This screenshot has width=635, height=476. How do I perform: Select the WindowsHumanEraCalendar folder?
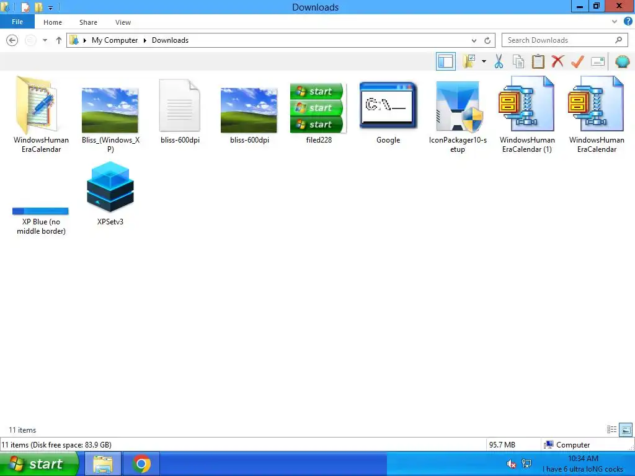(41, 115)
